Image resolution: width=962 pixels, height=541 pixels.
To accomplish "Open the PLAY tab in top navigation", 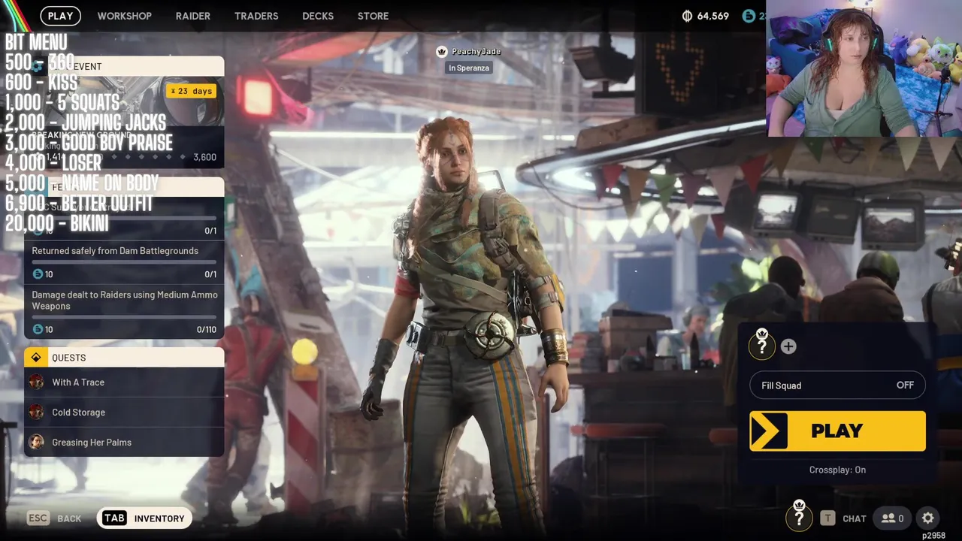I will 60,16.
